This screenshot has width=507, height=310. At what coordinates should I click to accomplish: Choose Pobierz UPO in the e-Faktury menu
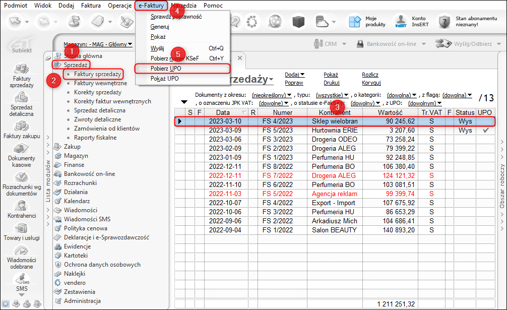click(x=182, y=69)
